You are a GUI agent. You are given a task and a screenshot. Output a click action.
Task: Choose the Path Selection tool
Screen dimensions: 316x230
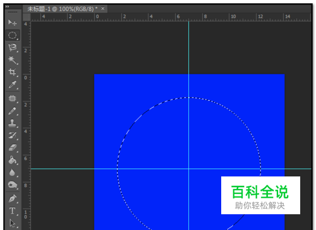(x=12, y=223)
